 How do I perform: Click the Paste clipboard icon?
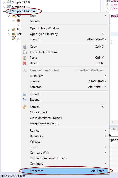(25, 58)
